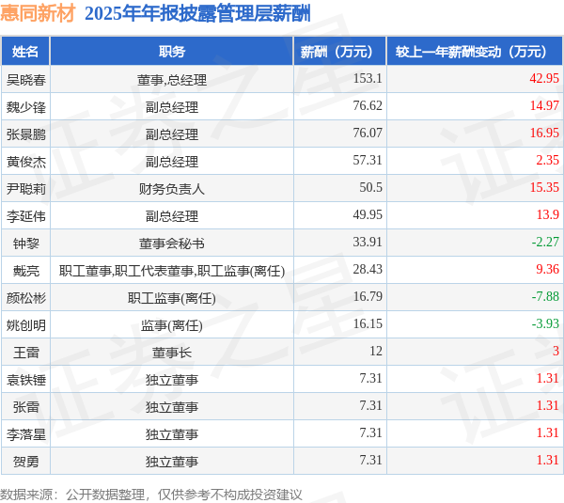This screenshot has height=503, width=564.
Task: Select the position cell 董事,总经理
Action: pos(172,80)
